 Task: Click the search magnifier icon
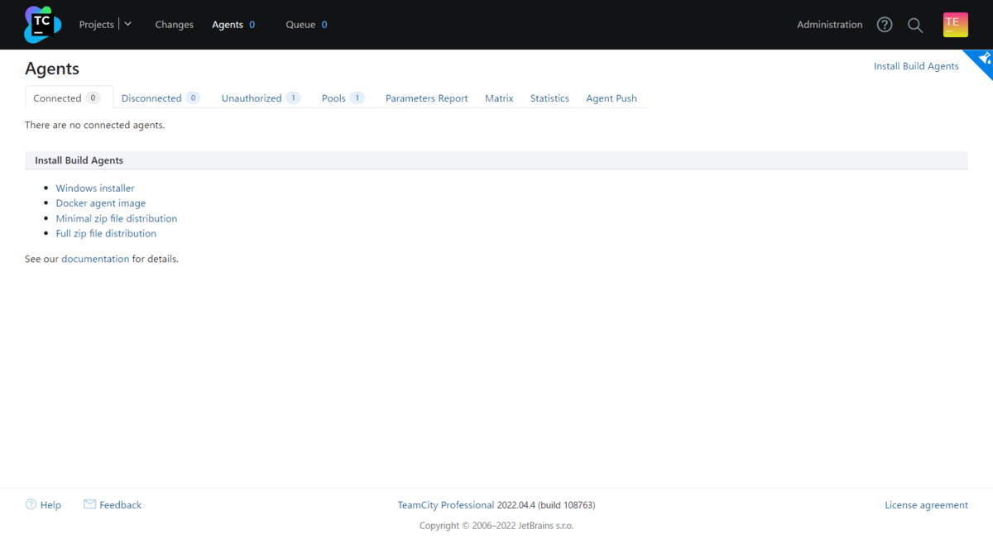coord(915,25)
